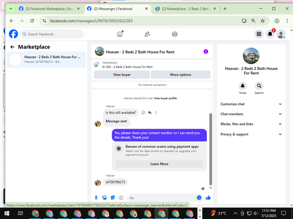293x219 pixels.
Task: Open the Facebook home logo
Action: click(x=13, y=34)
